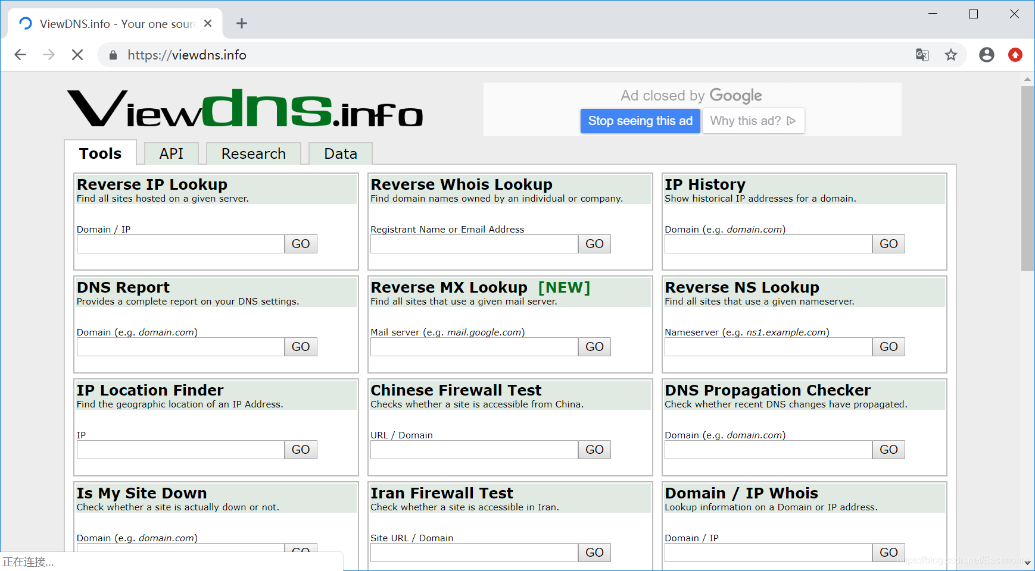Open a new tab with plus icon
The height and width of the screenshot is (571, 1035).
pos(241,23)
